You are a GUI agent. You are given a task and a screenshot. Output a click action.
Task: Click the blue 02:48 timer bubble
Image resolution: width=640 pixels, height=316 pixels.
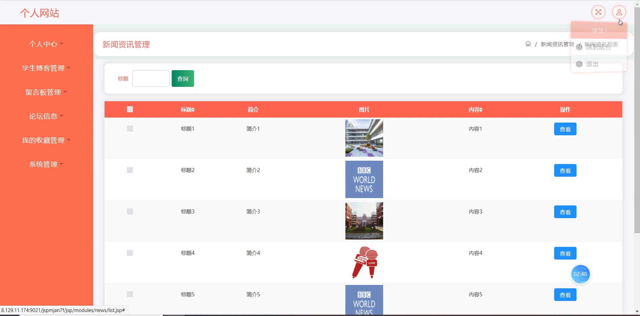[580, 274]
